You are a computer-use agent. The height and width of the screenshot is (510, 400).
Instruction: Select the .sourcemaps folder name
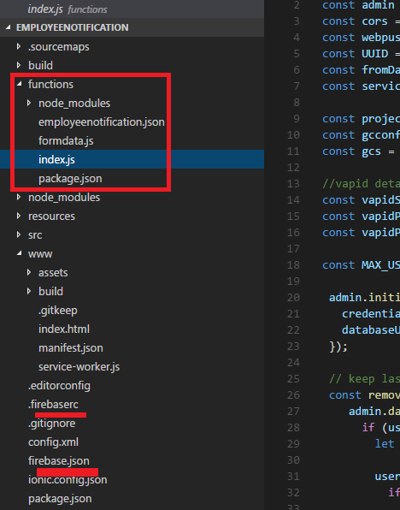(59, 47)
